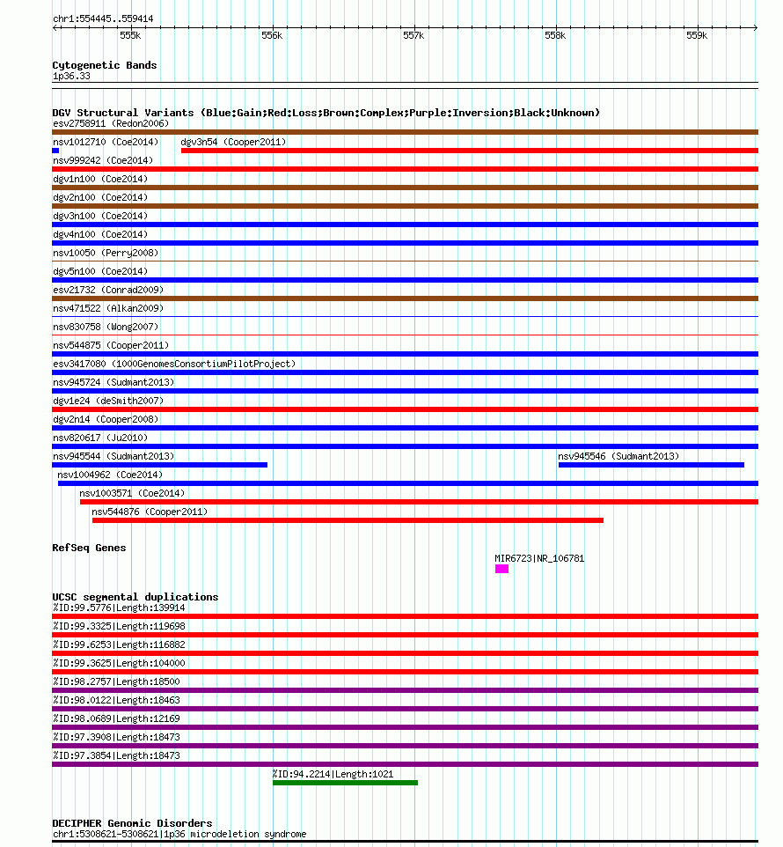The width and height of the screenshot is (783, 847).
Task: Click the 1p36.33 cytogenetic band label
Action: (x=71, y=77)
